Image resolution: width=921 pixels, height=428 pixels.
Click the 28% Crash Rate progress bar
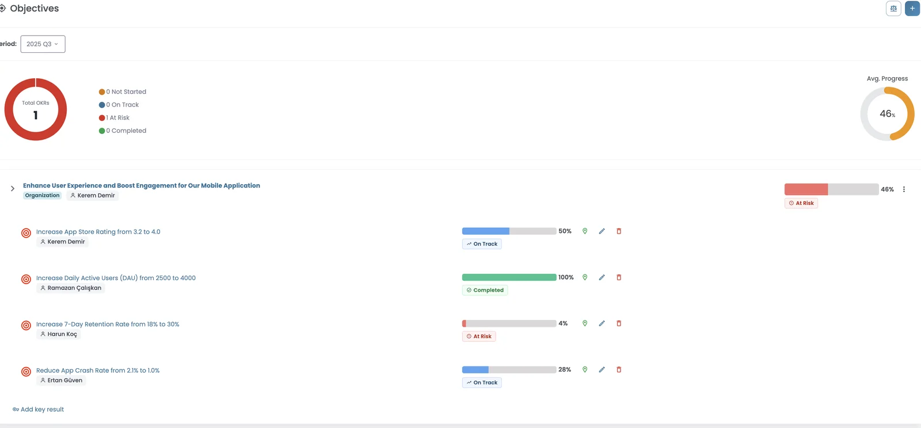(509, 370)
